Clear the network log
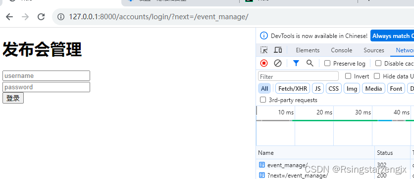414x179 pixels. point(277,63)
